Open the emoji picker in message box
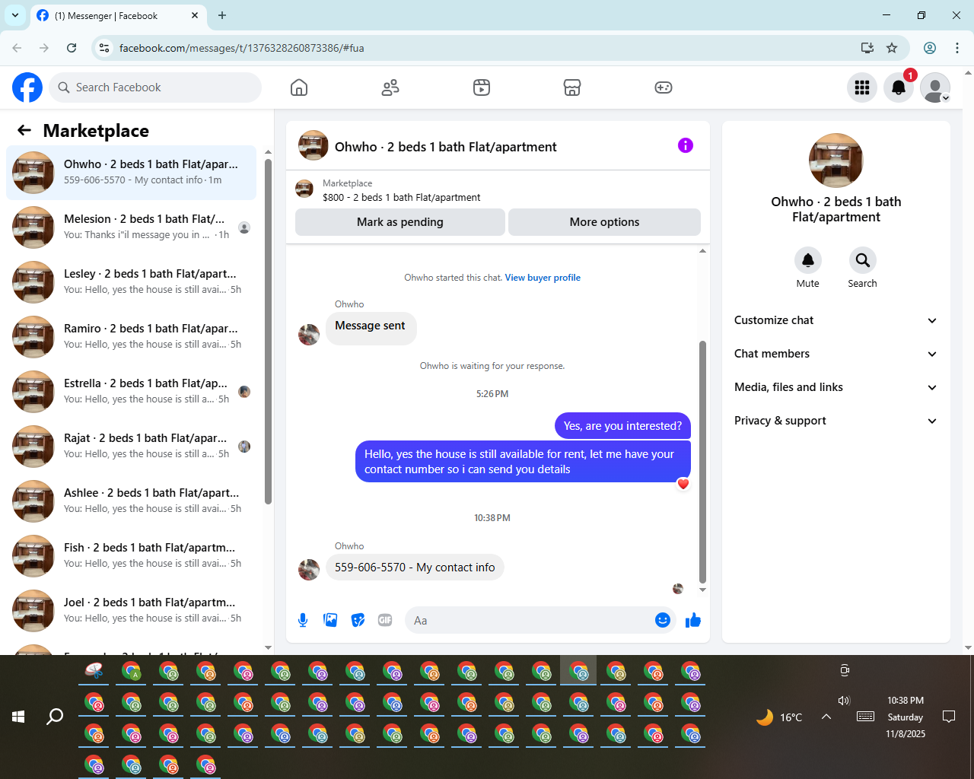The height and width of the screenshot is (779, 974). click(663, 620)
